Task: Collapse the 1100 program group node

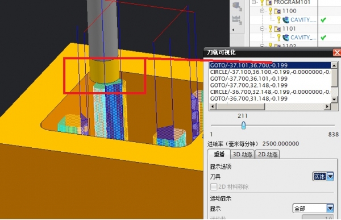Action: pyautogui.click(x=262, y=11)
